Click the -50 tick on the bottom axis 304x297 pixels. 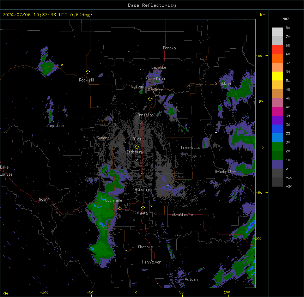click(90, 292)
